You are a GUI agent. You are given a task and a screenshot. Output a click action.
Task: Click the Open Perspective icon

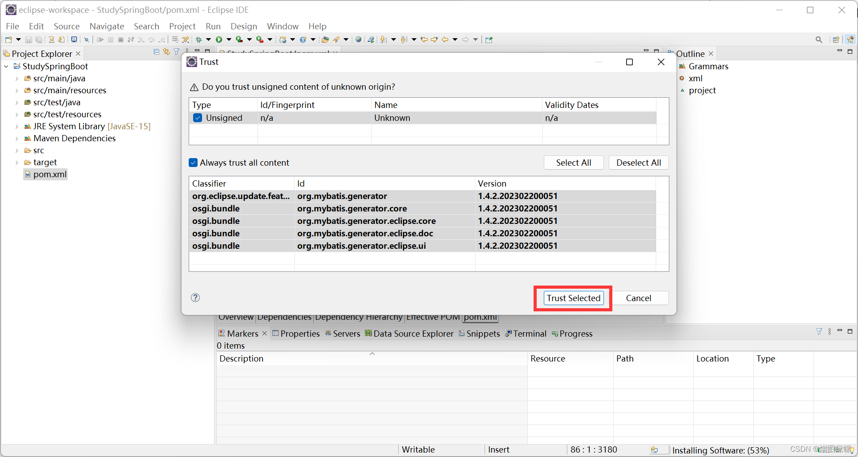pos(836,40)
